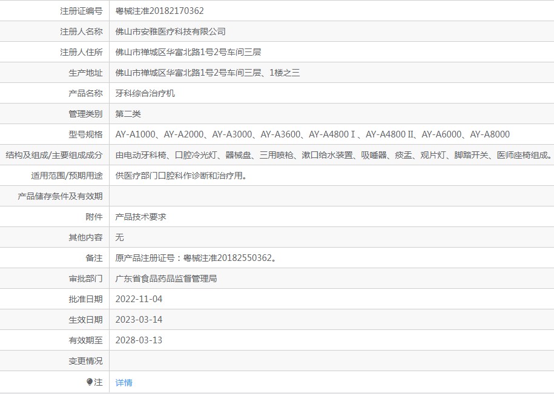Click the 附件 field label
The height and width of the screenshot is (399, 554).
click(94, 217)
